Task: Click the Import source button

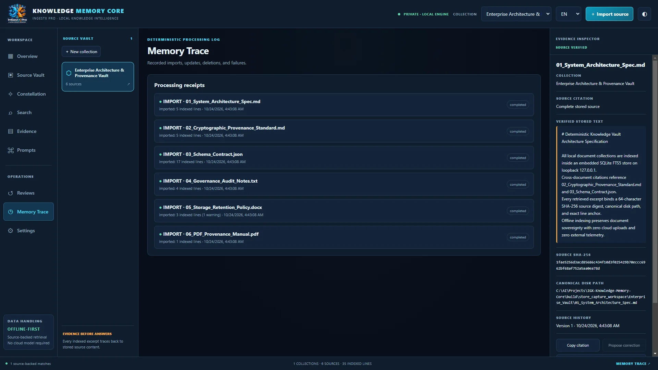Action: 609,14
